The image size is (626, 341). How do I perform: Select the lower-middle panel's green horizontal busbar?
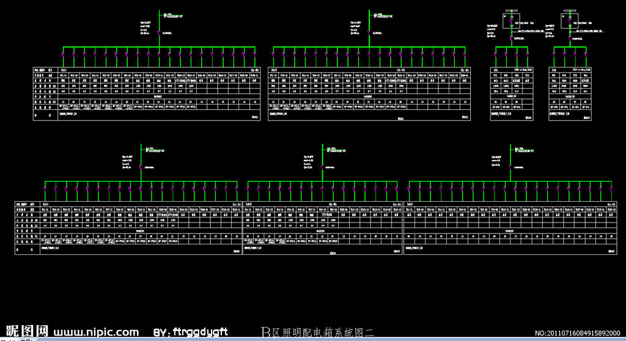(x=323, y=182)
